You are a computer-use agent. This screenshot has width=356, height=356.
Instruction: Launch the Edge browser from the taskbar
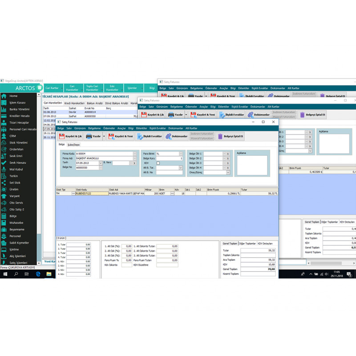(38, 274)
